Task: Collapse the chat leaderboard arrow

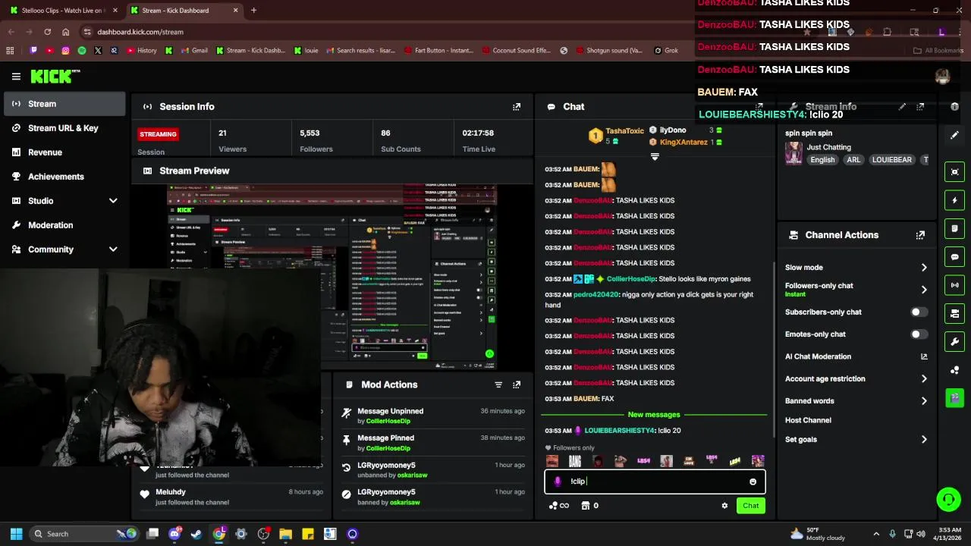Action: tap(655, 157)
